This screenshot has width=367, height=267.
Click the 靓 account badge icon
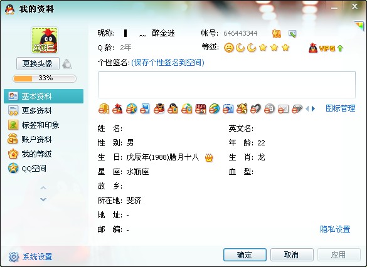[277, 34]
